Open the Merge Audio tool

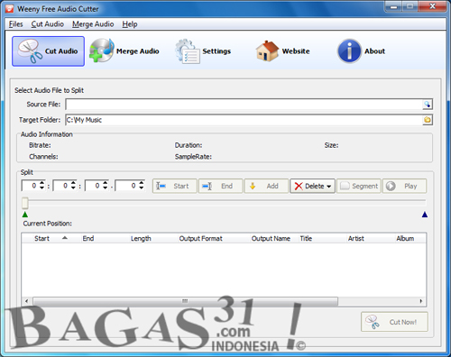point(124,51)
